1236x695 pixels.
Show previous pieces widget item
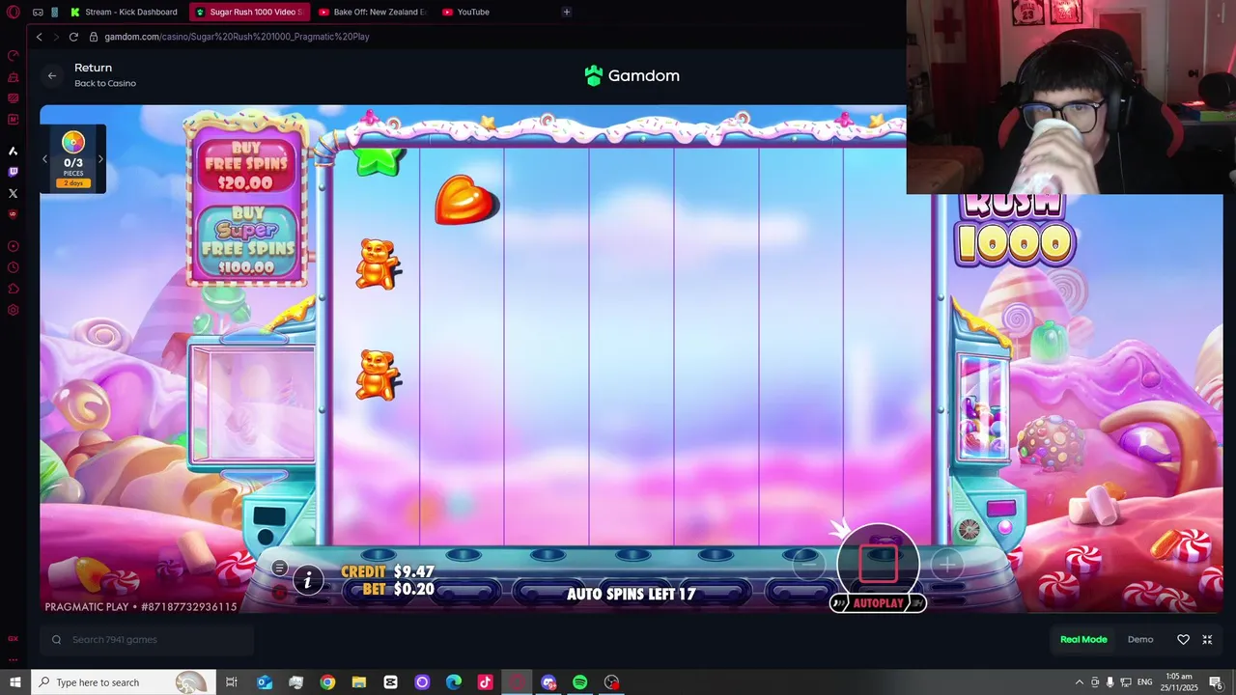44,159
